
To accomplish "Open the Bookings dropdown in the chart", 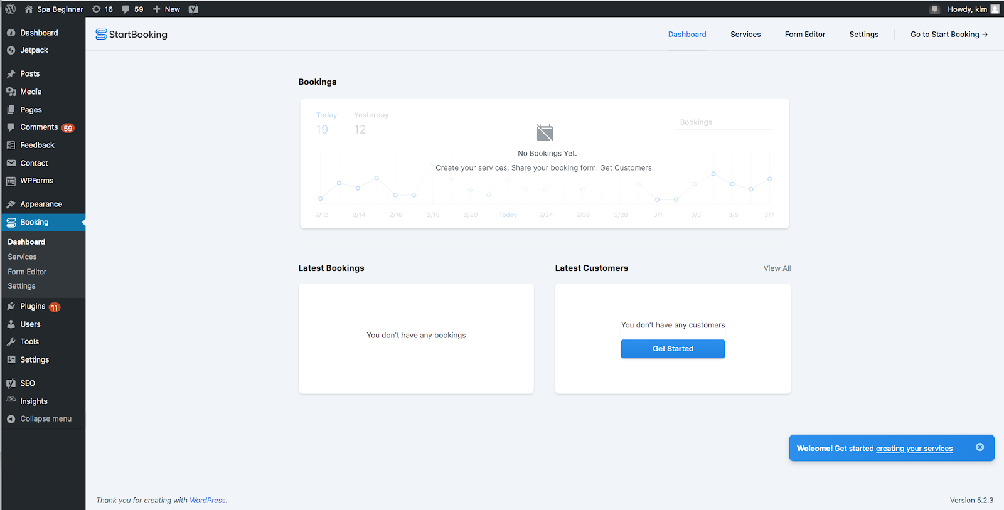I will click(x=724, y=122).
